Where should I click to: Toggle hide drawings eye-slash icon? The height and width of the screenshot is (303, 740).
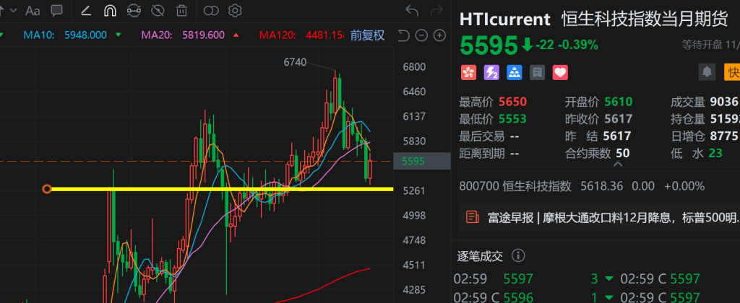pos(158,11)
